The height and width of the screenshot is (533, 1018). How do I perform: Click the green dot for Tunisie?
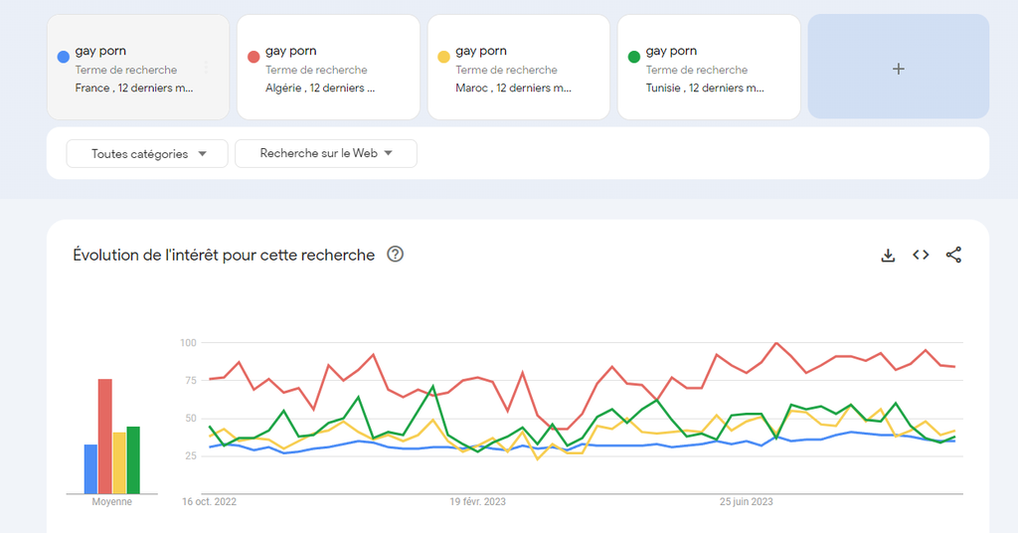[x=633, y=57]
